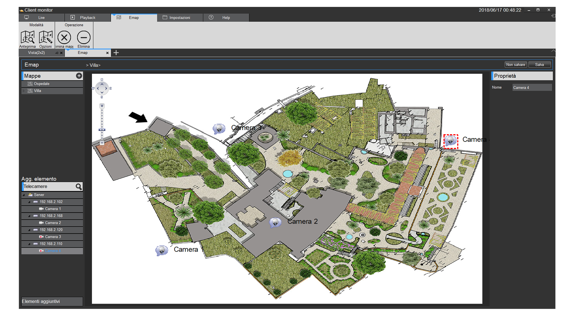
Task: Switch to Opzioni mode
Action: coord(46,38)
